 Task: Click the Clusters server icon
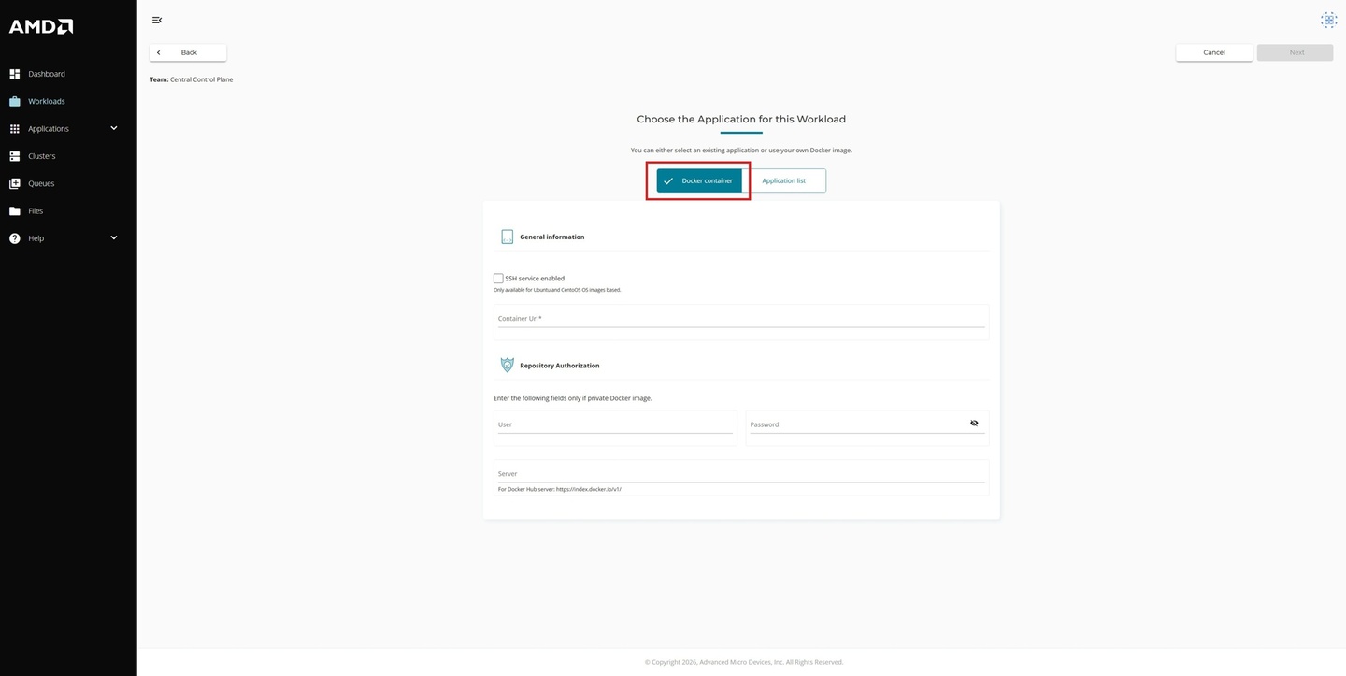coord(15,156)
